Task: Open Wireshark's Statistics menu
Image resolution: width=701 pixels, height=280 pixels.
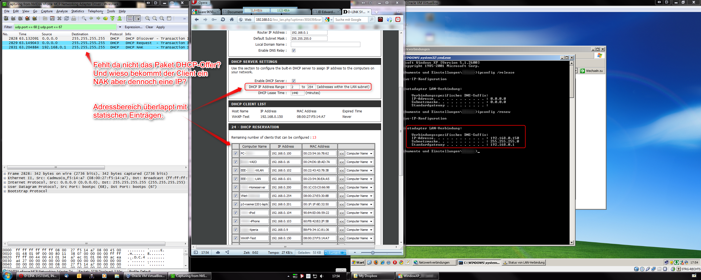Action: [78, 11]
